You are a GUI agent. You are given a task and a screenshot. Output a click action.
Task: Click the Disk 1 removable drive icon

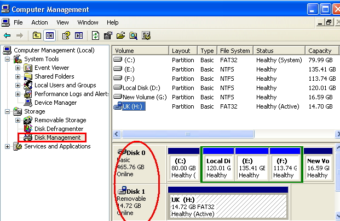(x=122, y=190)
